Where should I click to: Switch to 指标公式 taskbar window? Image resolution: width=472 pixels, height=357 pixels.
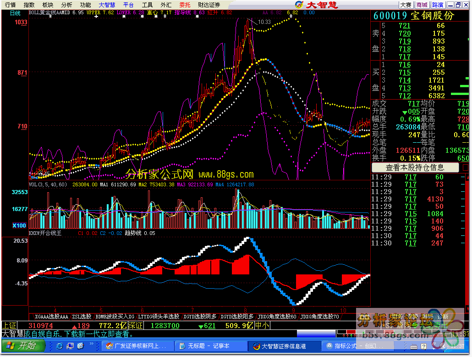click(358, 346)
